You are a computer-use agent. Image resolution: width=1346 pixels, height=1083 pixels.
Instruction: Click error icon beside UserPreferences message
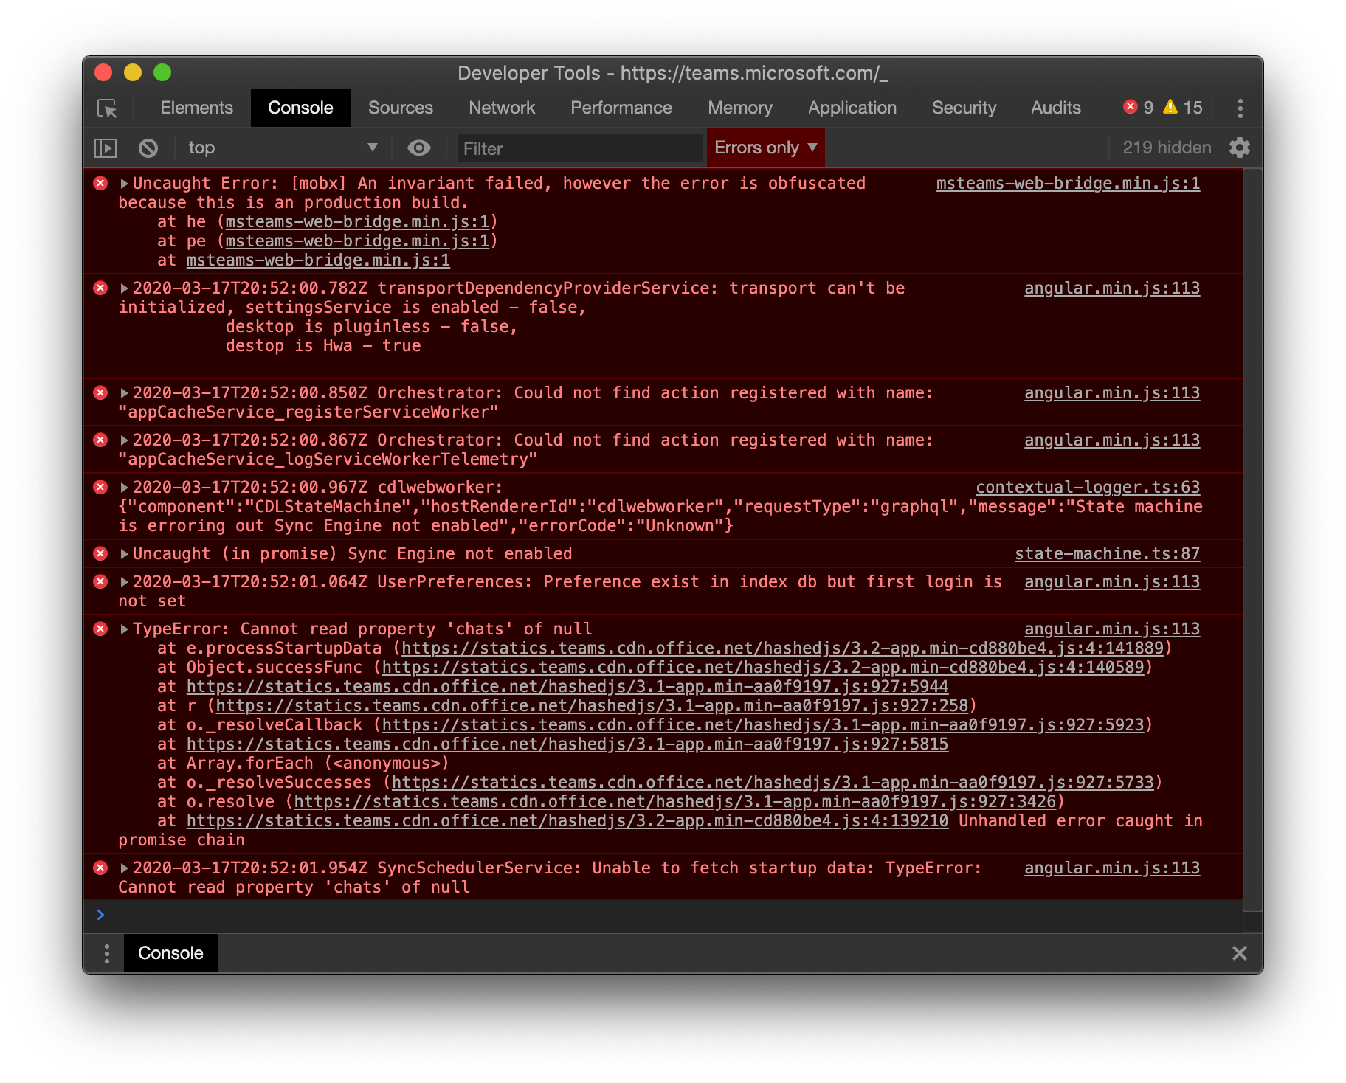coord(101,581)
